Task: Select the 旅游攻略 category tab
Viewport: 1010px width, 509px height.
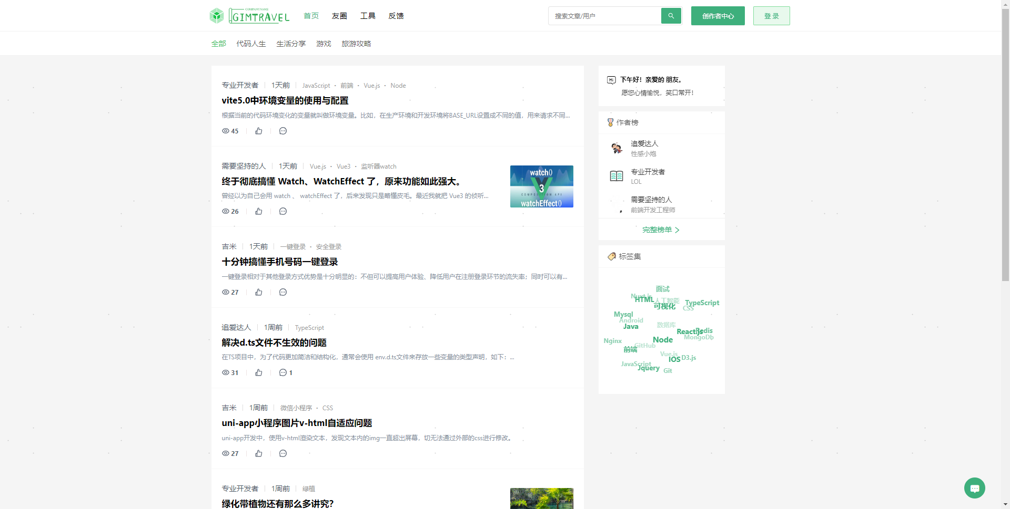Action: pyautogui.click(x=356, y=44)
